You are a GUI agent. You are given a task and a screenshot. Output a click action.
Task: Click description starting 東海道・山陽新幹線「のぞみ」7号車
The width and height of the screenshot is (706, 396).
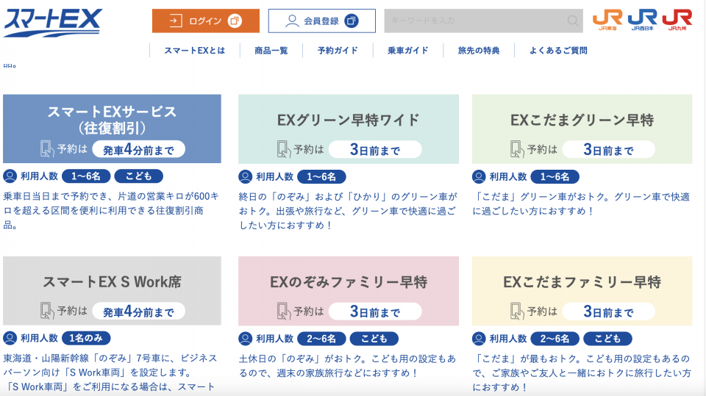pos(110,372)
